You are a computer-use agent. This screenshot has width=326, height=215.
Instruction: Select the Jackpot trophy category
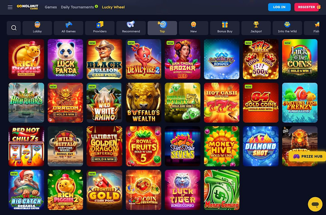click(256, 28)
